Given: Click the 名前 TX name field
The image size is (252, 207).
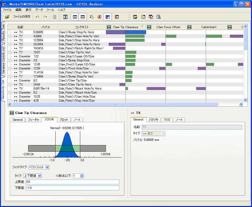Looking at the screenshot, I should pos(192,127).
